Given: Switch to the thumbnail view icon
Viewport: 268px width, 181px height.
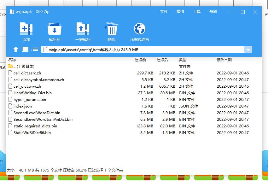Looking at the screenshot, I should (25, 50).
